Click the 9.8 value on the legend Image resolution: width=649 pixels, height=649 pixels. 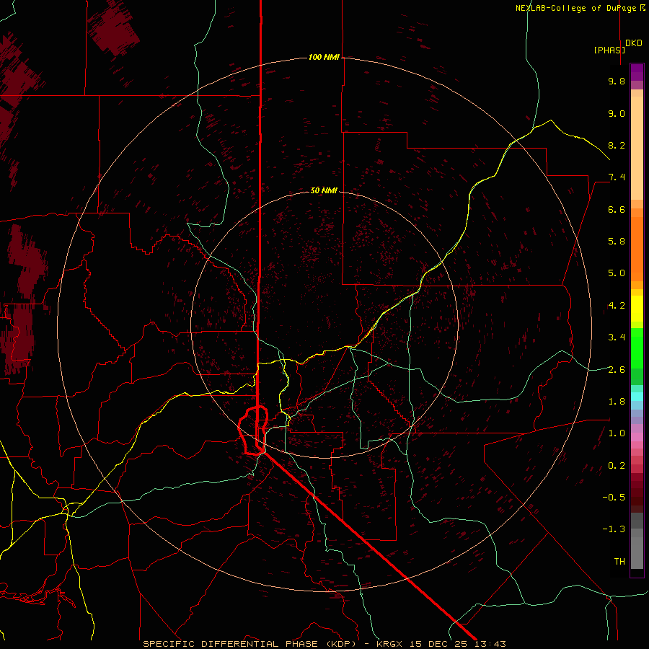click(x=617, y=81)
